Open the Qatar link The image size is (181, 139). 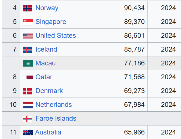pos(44,77)
